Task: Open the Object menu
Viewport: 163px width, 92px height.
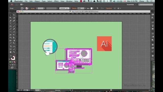Action: click(37, 1)
